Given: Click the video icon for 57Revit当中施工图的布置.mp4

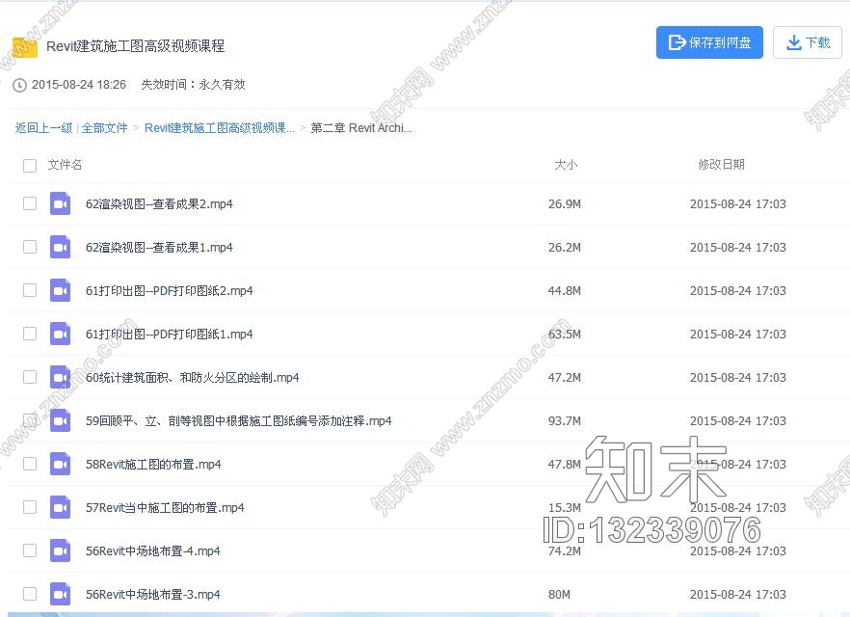Looking at the screenshot, I should (60, 507).
